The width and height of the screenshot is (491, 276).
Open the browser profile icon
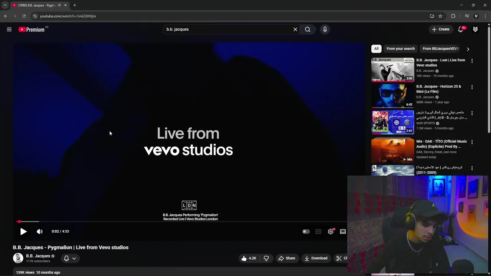476,16
